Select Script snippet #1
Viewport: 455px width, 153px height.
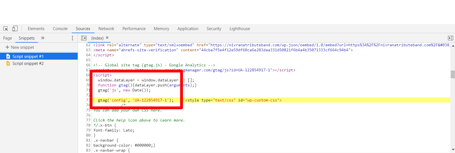point(39,56)
